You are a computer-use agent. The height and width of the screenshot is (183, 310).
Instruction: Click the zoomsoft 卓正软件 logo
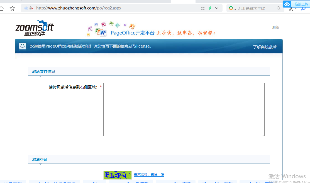click(x=35, y=28)
